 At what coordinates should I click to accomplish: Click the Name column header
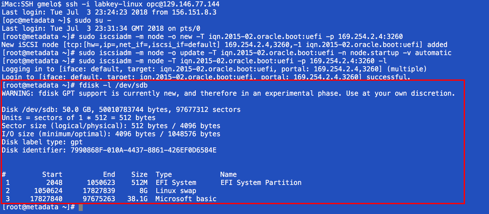228,174
